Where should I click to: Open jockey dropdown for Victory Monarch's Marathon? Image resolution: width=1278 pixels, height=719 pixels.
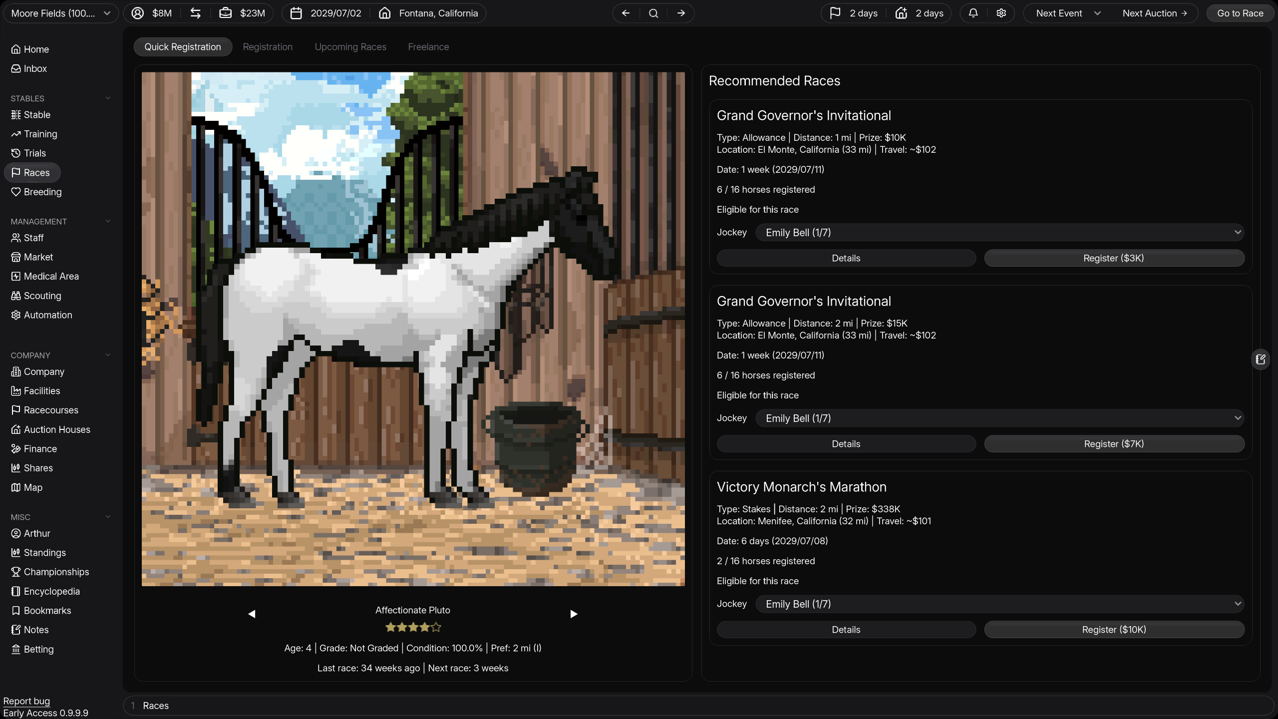point(999,604)
